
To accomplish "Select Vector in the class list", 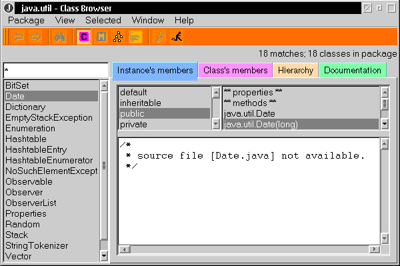I will pyautogui.click(x=51, y=256).
